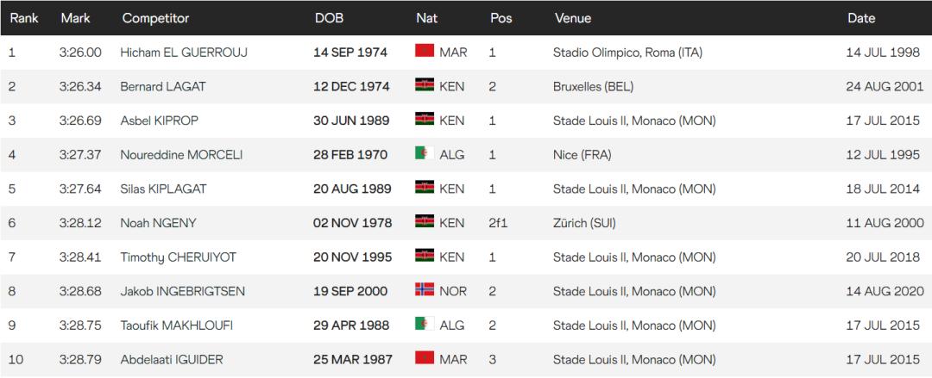This screenshot has height=378, width=932.
Task: Open Noah NGENY competitor link
Action: [158, 223]
